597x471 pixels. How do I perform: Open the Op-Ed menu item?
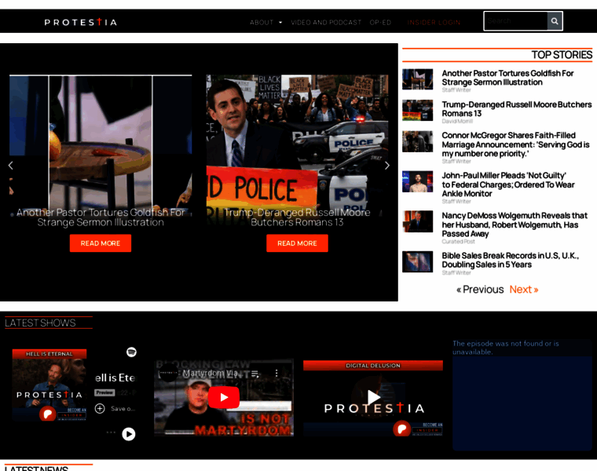click(380, 22)
